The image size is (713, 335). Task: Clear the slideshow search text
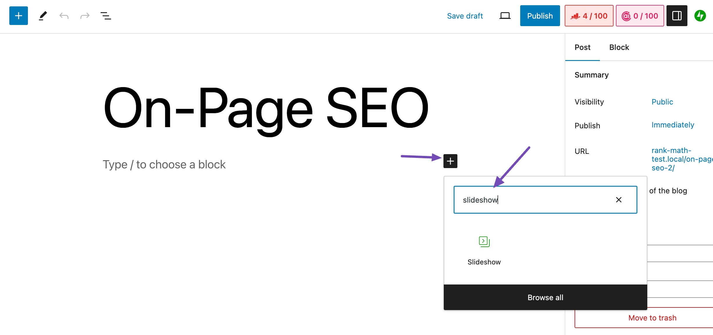619,200
